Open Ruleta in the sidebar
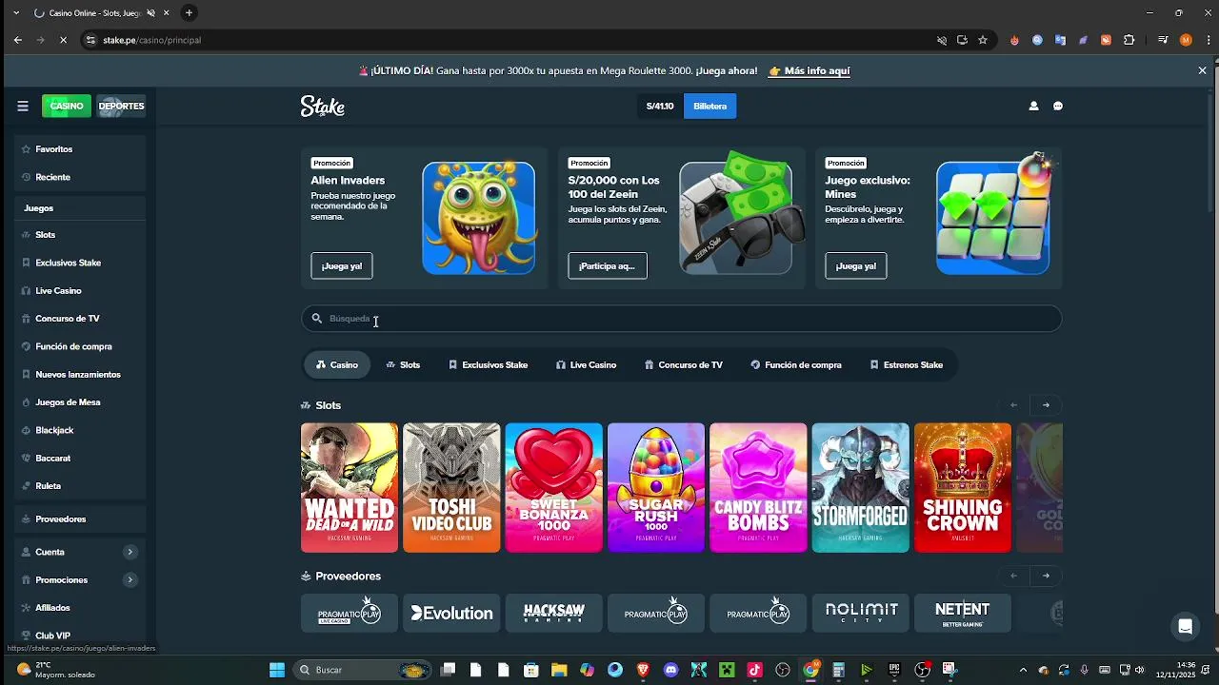The width and height of the screenshot is (1219, 685). click(81, 486)
